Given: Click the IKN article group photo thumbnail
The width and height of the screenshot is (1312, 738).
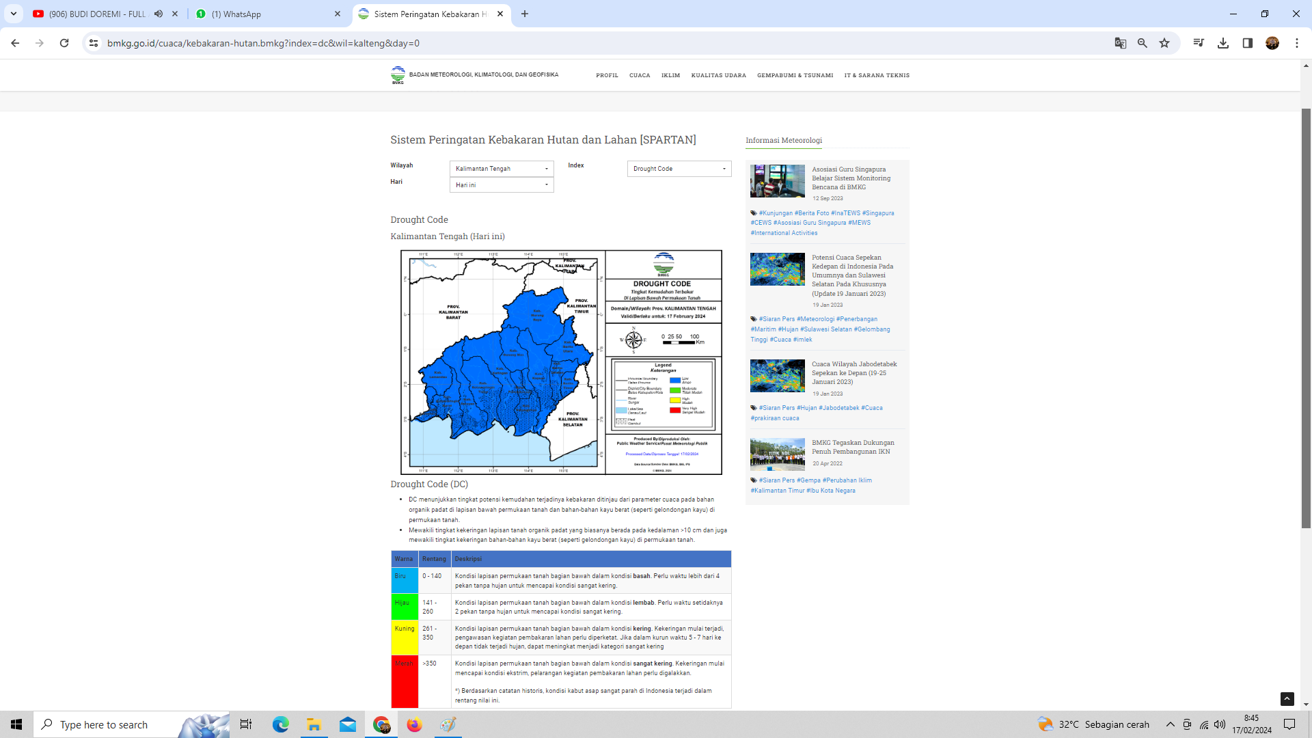Looking at the screenshot, I should coord(778,454).
